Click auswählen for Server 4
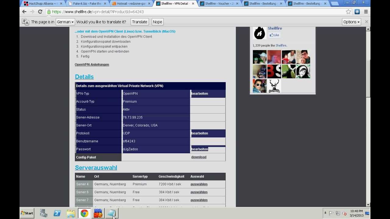Image resolution: width=390 pixels, height=219 pixels. (x=199, y=184)
